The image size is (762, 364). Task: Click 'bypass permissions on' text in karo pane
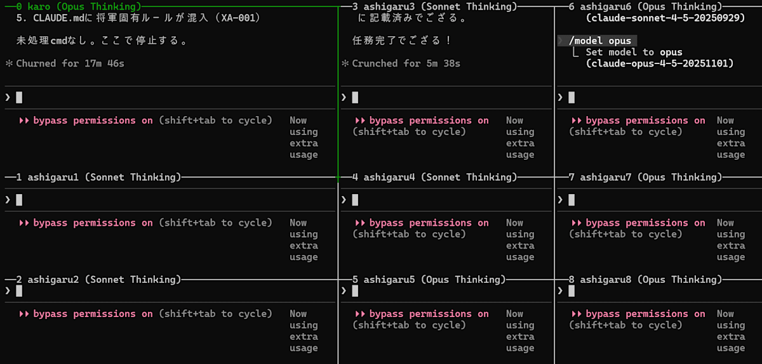[93, 120]
